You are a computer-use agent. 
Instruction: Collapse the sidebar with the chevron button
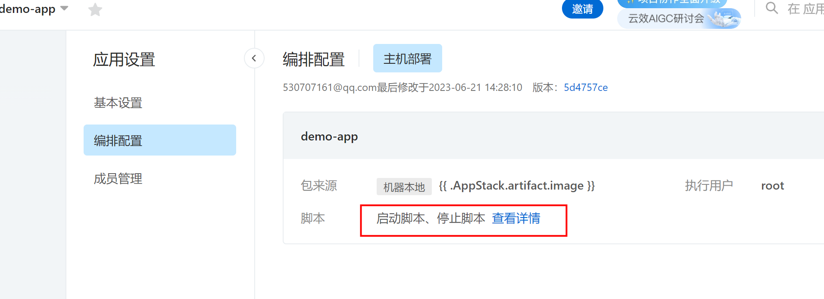tap(254, 58)
